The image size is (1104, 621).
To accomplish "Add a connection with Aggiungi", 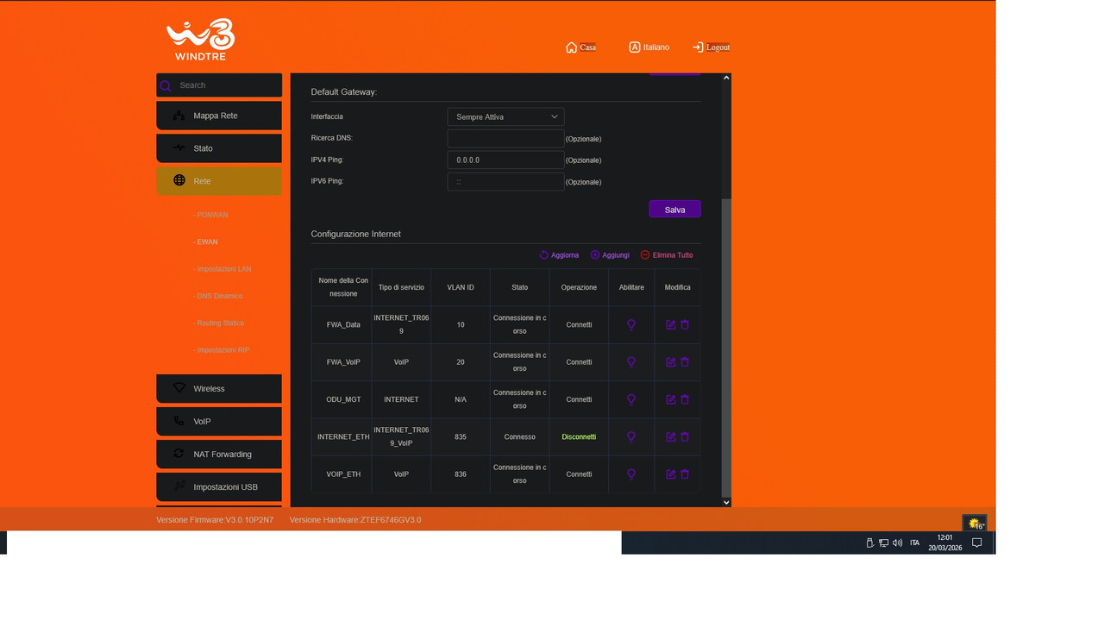I will (x=610, y=255).
